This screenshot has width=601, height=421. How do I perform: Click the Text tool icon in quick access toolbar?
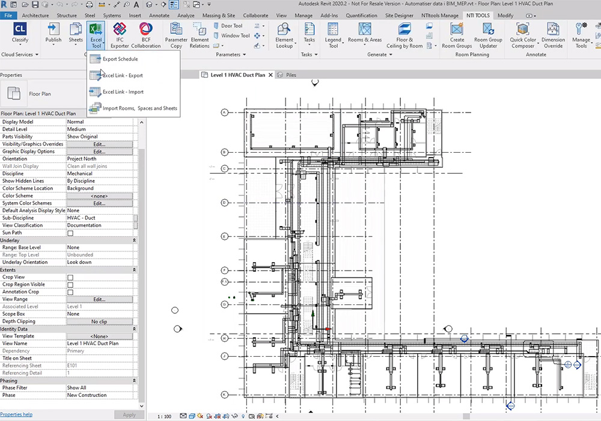[136, 5]
